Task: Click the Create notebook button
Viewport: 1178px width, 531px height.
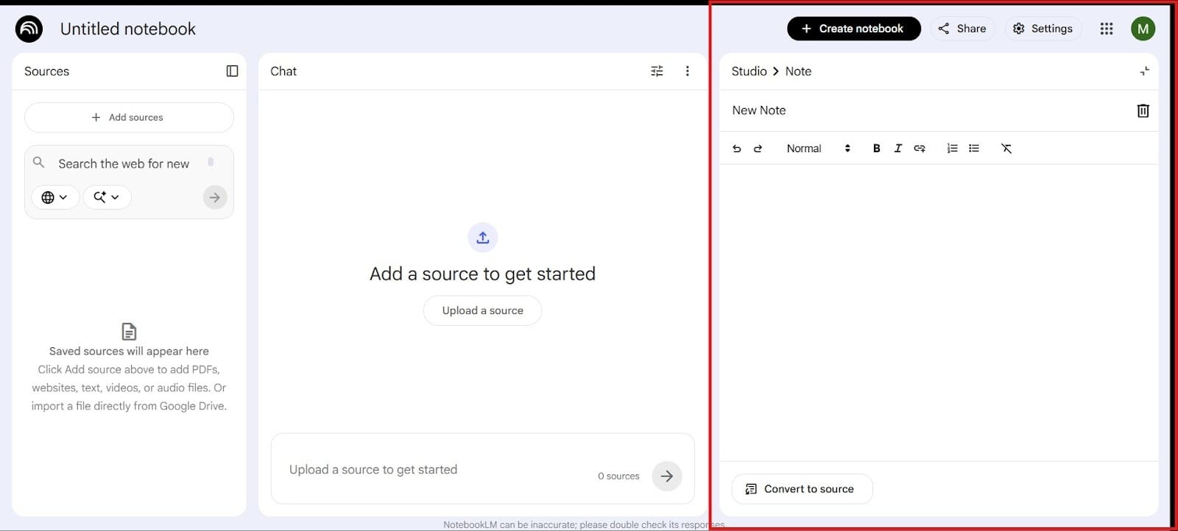Action: 853,29
